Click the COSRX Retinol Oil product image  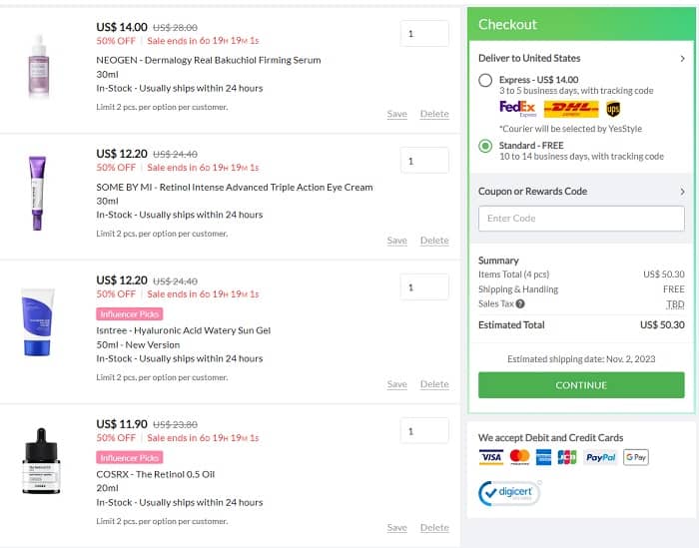click(x=39, y=461)
